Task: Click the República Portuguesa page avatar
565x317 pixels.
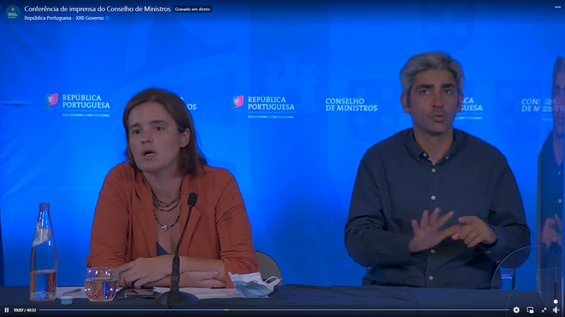Action: (x=13, y=13)
